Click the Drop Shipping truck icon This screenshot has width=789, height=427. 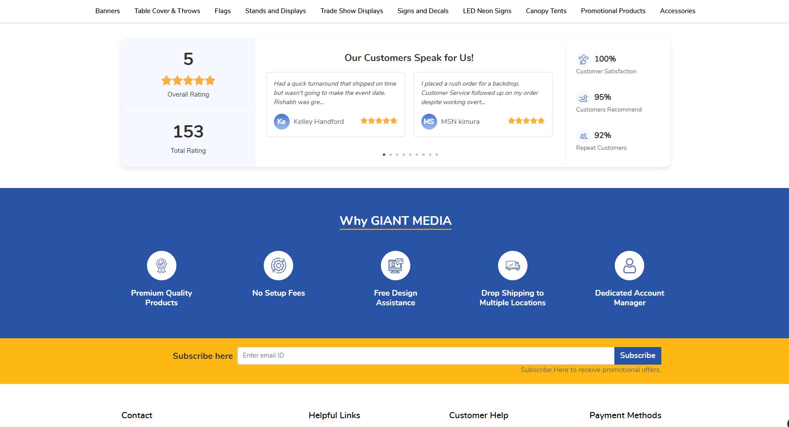tap(513, 265)
